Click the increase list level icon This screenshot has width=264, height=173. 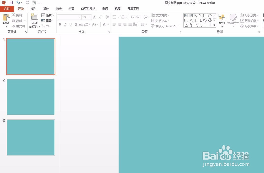point(138,17)
